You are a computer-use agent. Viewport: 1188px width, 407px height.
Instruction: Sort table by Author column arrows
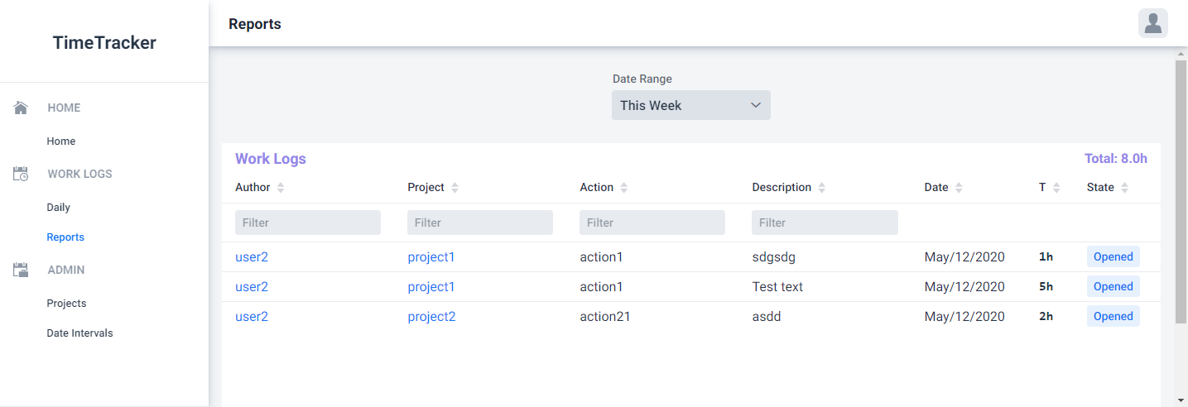pos(281,188)
